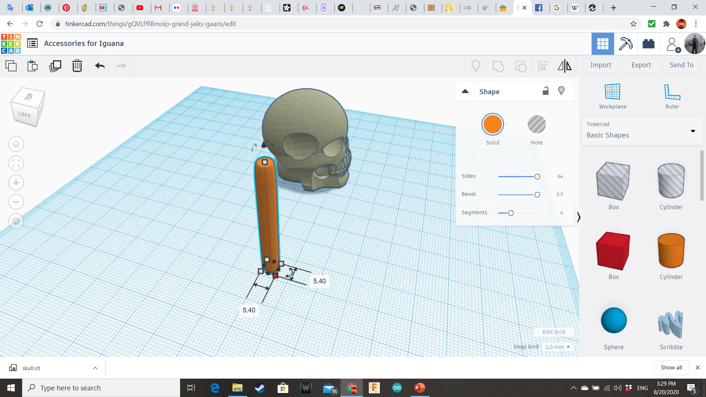Click the 5.40 length dimension at the bottom
This screenshot has height=397, width=706.
pyautogui.click(x=249, y=310)
